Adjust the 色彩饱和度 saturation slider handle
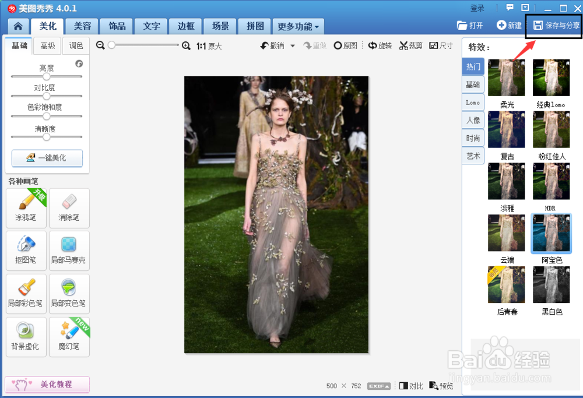Viewport: 583px width, 398px height. click(x=47, y=117)
